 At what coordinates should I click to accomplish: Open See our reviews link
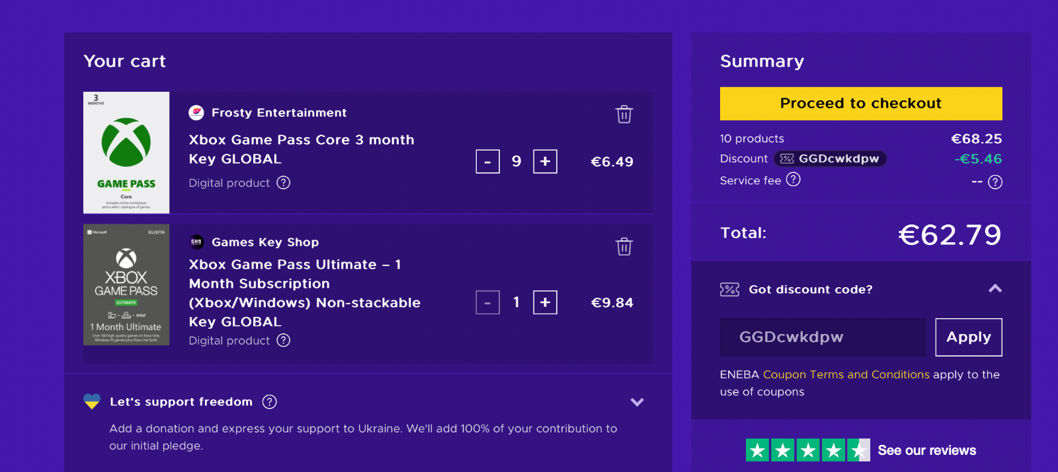(x=926, y=450)
